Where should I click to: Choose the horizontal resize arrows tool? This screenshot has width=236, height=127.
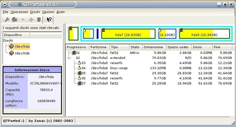[x=23, y=19]
